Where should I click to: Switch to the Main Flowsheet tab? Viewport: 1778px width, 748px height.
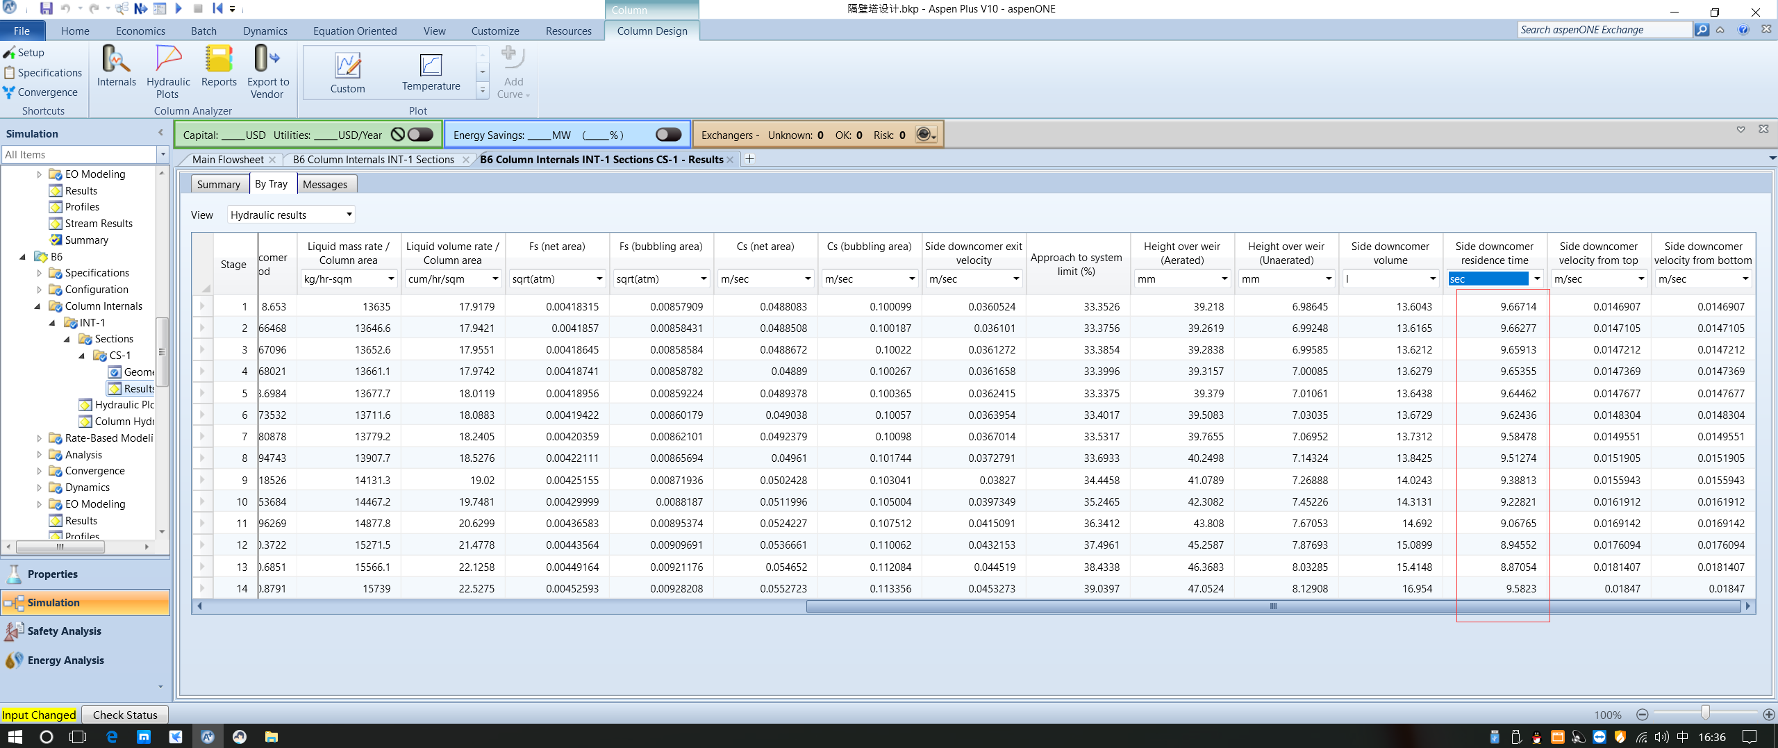coord(228,160)
